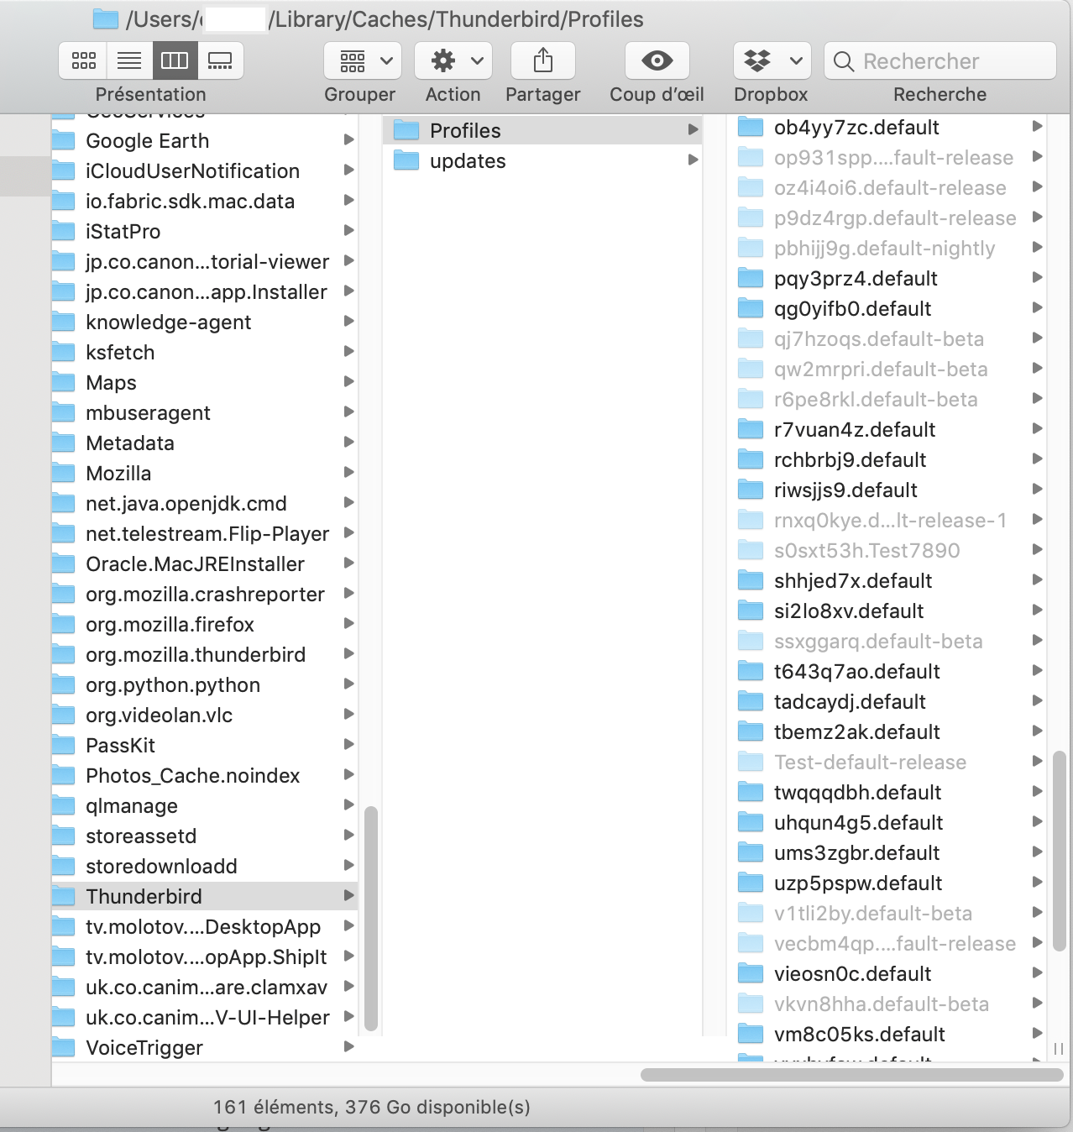Open the Grouper dropdown
Screen dimensions: 1073x1132
pos(363,60)
